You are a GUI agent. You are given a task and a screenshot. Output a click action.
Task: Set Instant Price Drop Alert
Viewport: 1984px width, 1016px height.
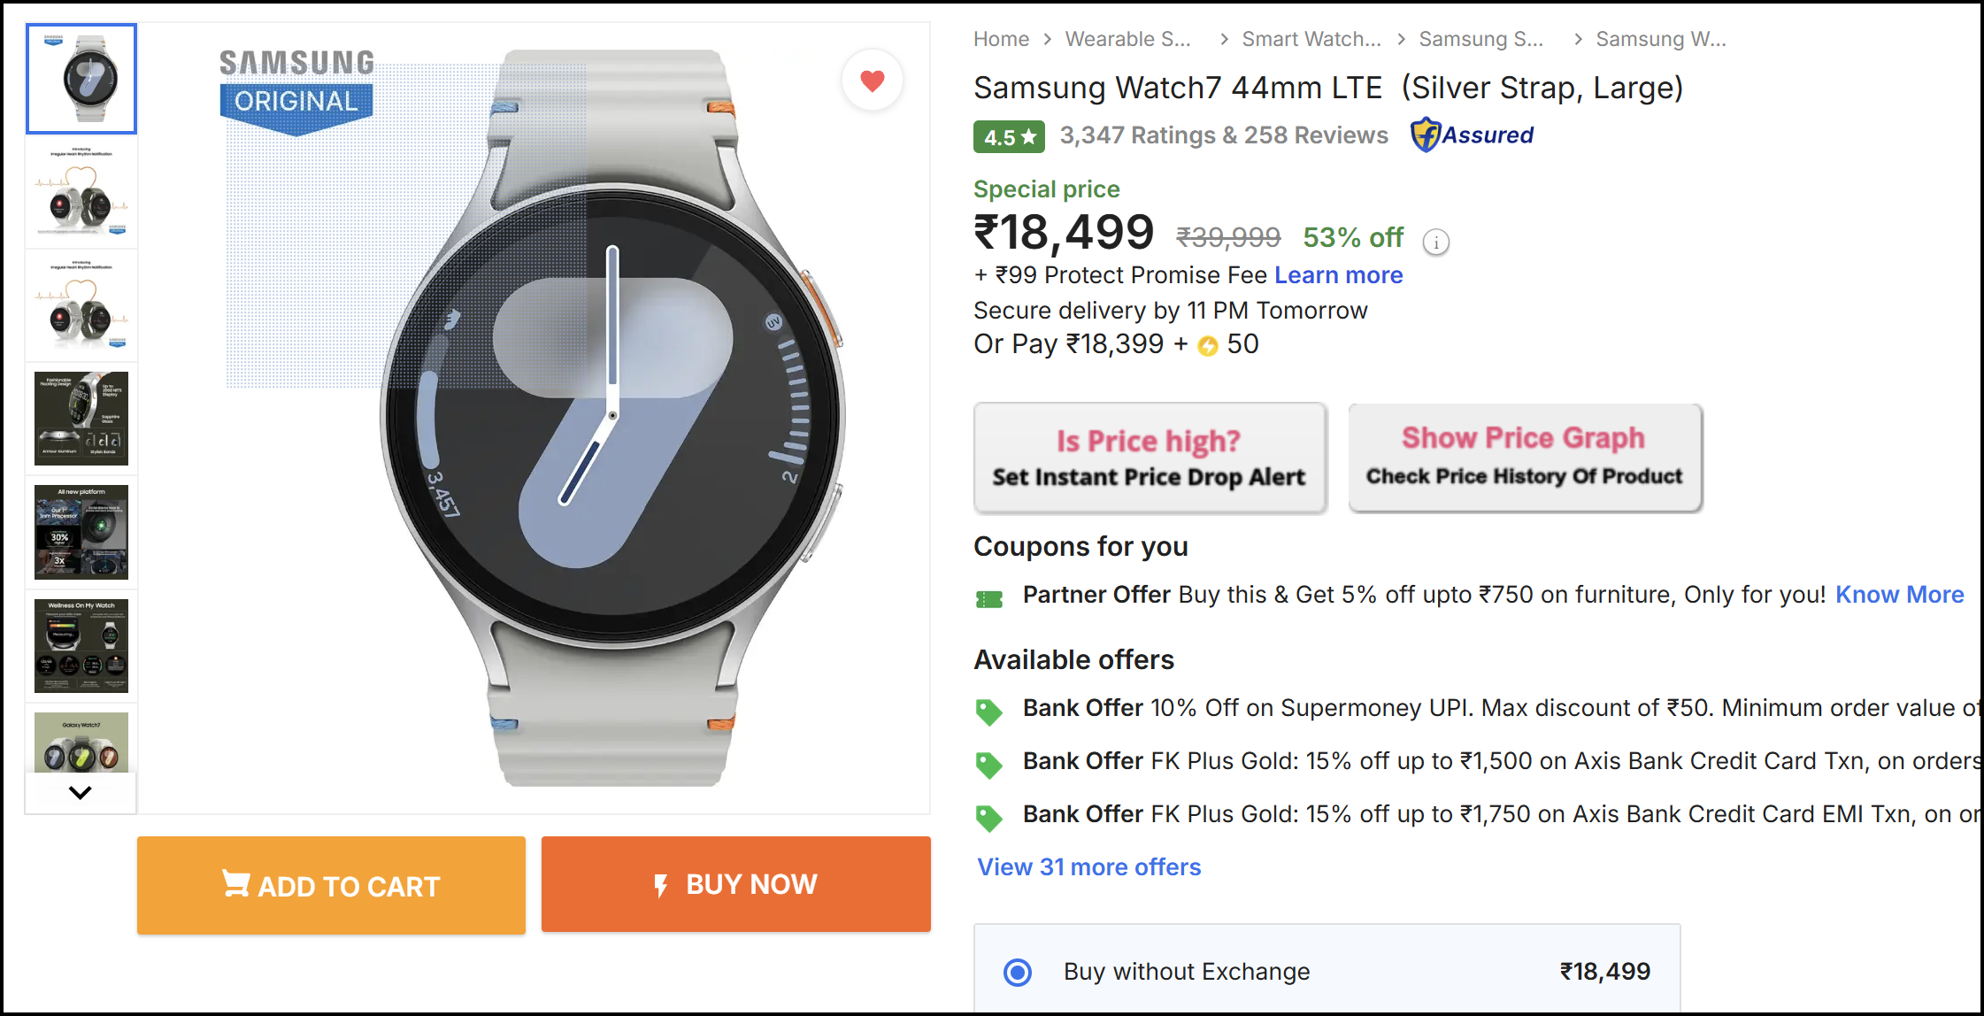pyautogui.click(x=1150, y=458)
